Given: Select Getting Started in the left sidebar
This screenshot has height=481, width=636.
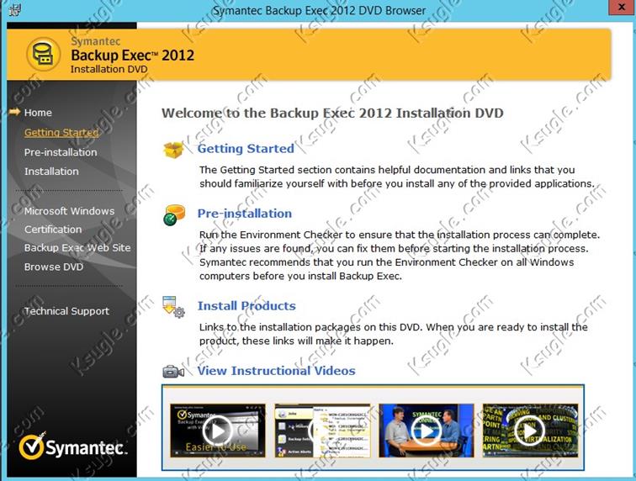Looking at the screenshot, I should pyautogui.click(x=61, y=133).
